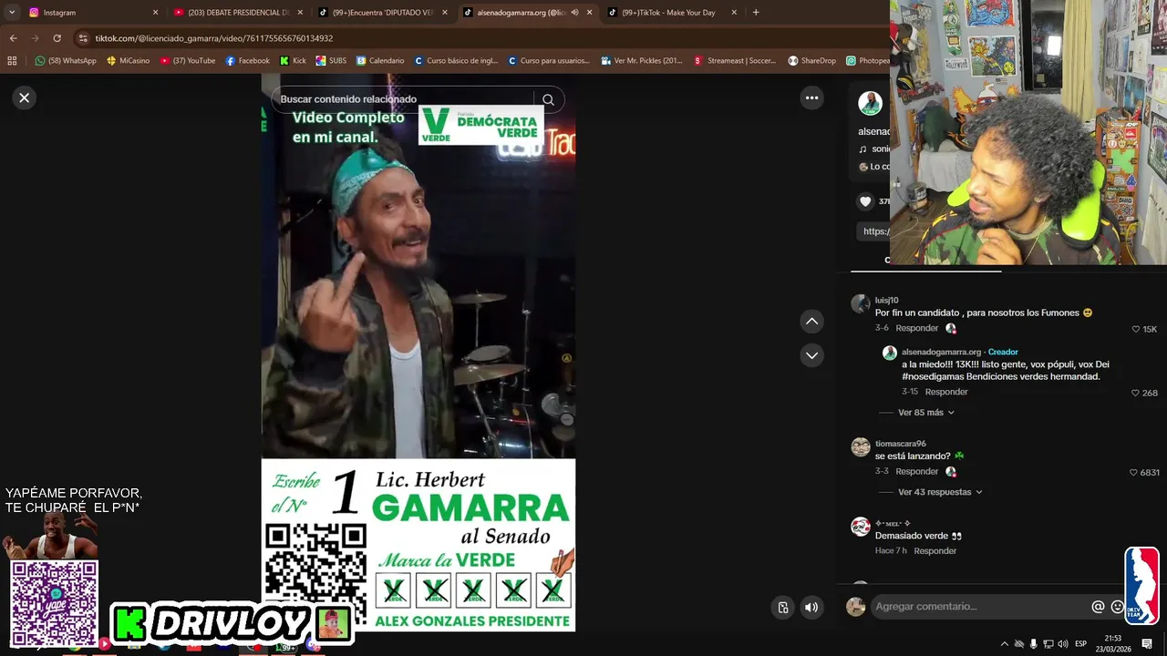Open the system volume icon in the taskbar
1167x656 pixels.
[1063, 644]
